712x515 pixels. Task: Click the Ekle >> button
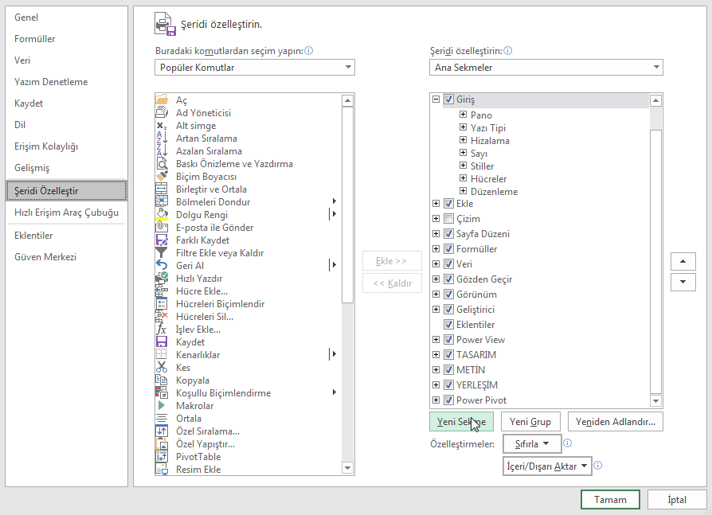pos(392,261)
